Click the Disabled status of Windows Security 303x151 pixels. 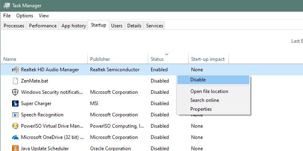coord(160,92)
